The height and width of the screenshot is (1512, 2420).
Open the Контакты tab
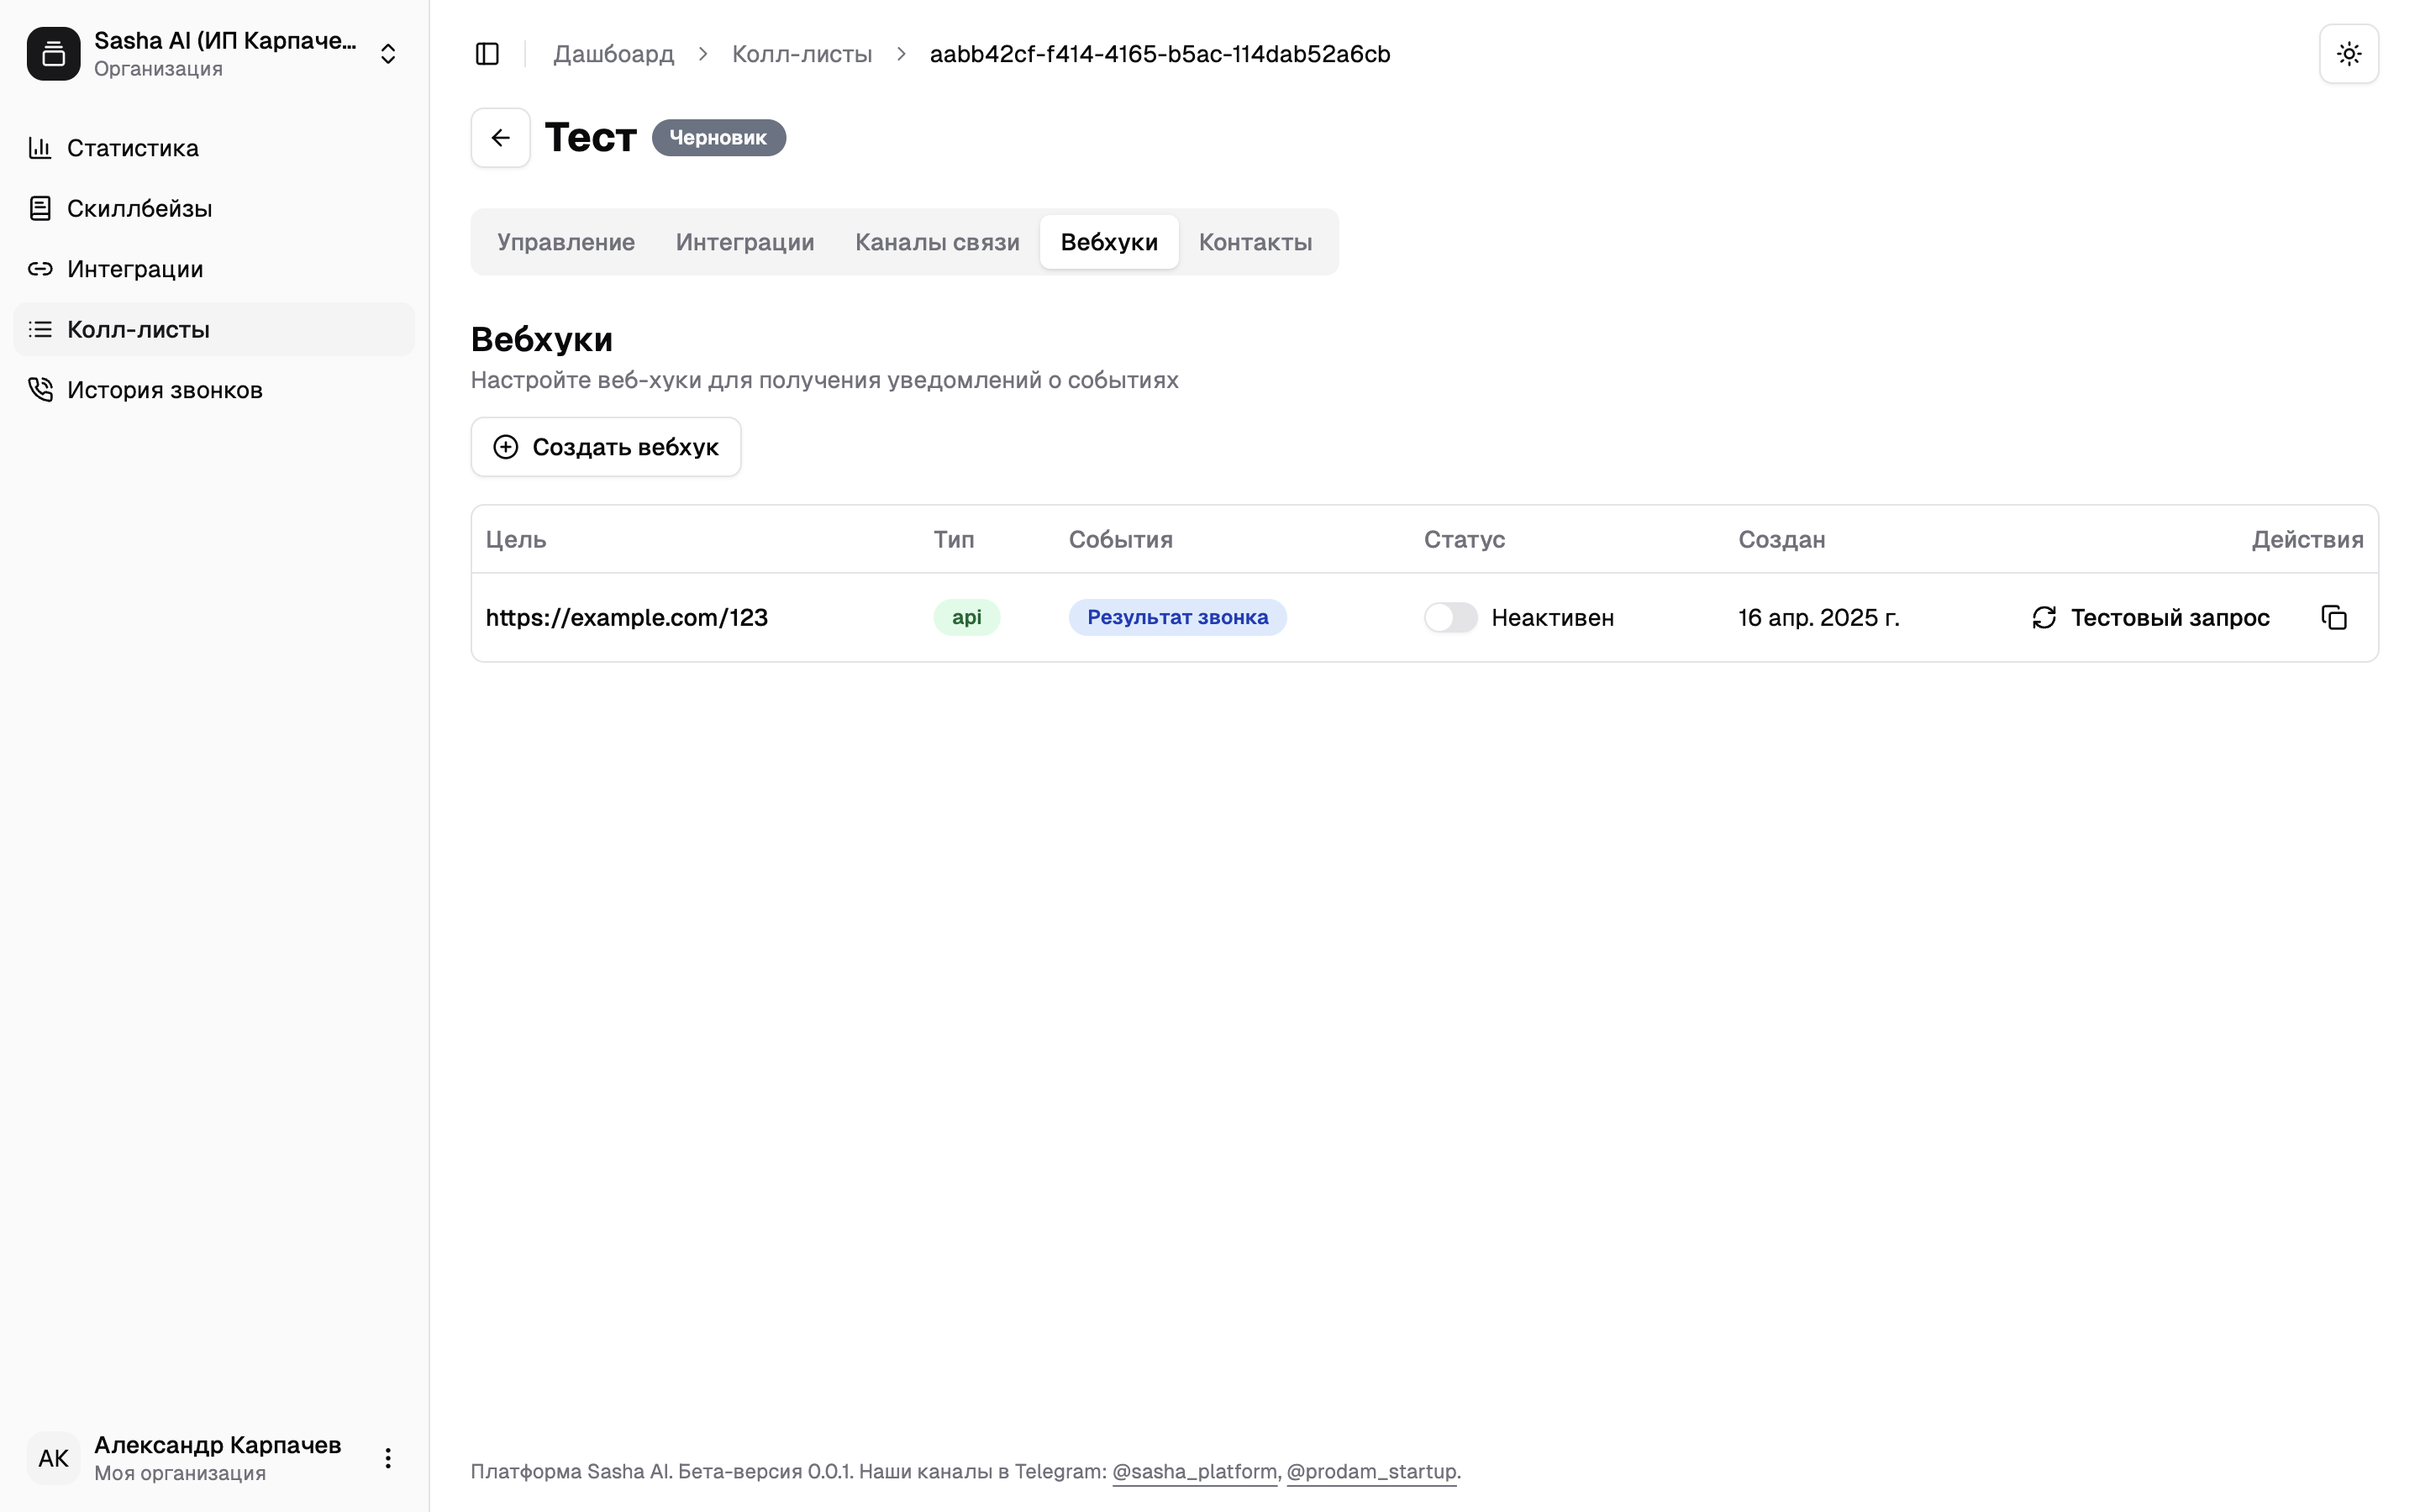point(1255,242)
